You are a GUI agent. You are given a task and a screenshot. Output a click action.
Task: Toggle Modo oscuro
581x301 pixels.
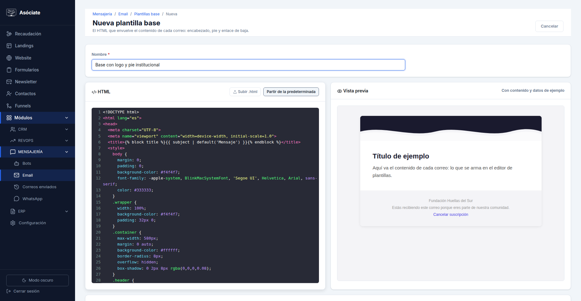pyautogui.click(x=38, y=280)
